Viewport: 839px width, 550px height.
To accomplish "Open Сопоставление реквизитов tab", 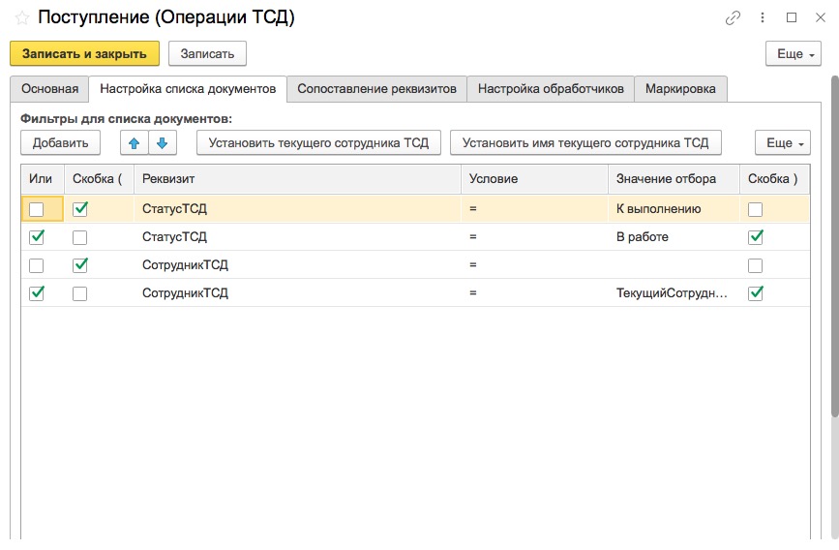I will point(376,89).
